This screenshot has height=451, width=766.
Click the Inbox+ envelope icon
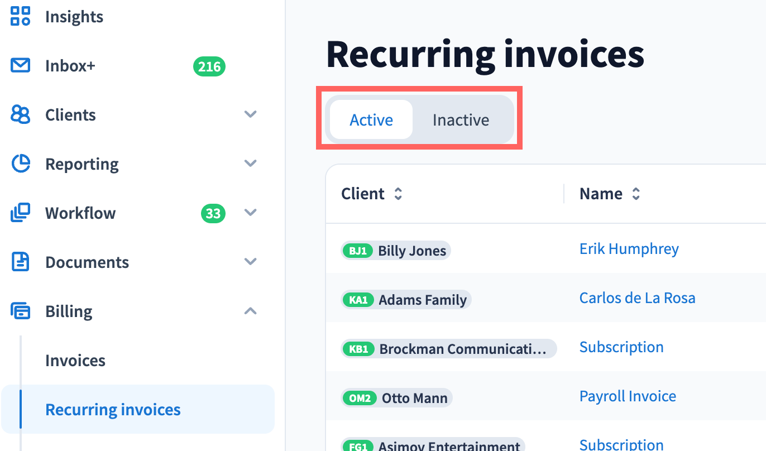[x=21, y=66]
